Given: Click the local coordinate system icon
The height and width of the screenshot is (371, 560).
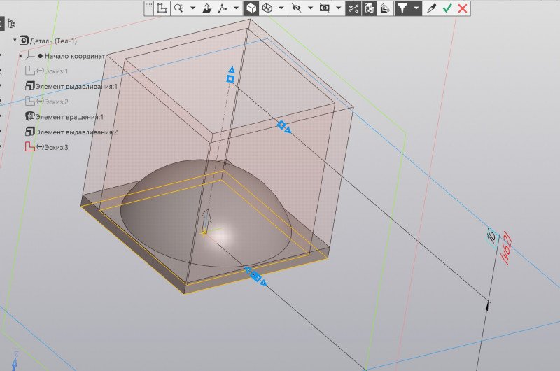Looking at the screenshot, I should [x=162, y=8].
